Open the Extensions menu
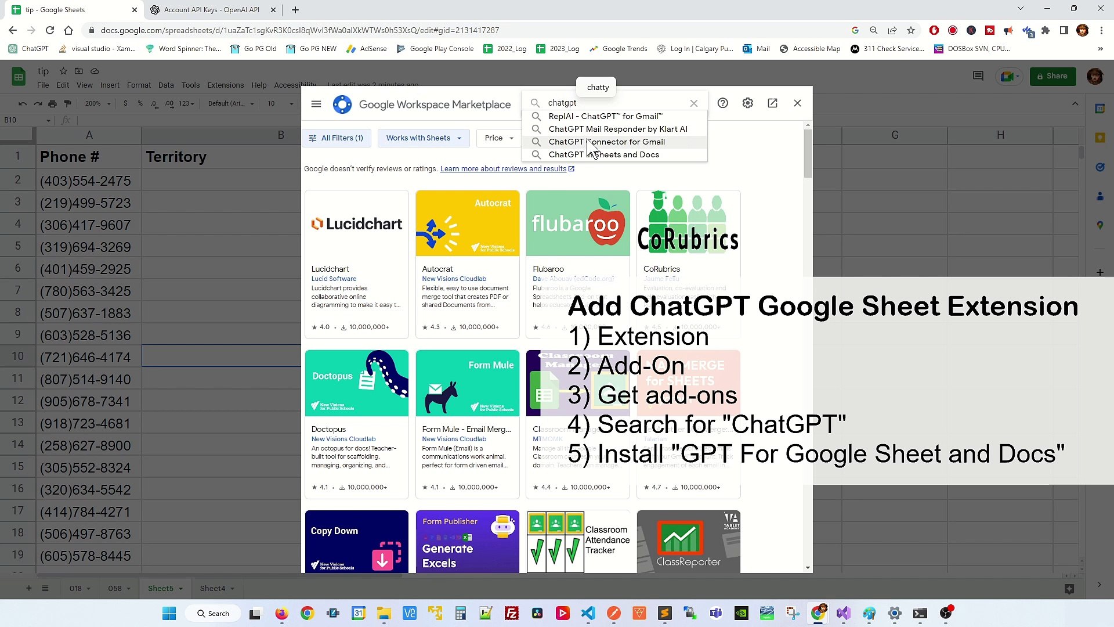Screen dimensions: 1114x627 tap(225, 85)
